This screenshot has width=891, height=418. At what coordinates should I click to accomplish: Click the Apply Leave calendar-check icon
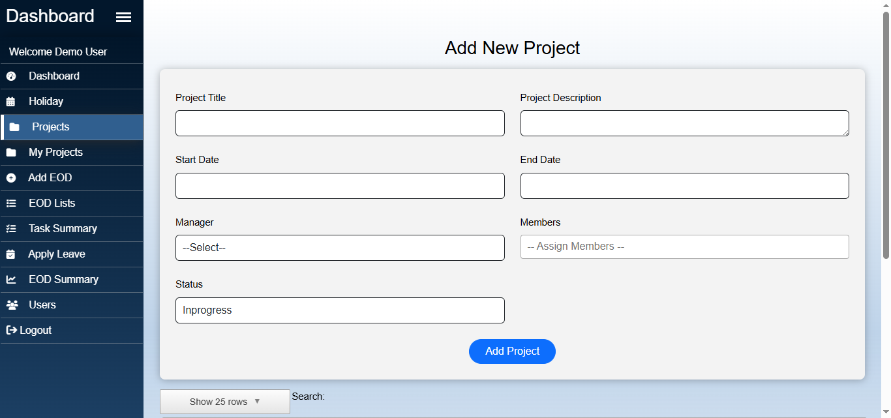(x=11, y=254)
